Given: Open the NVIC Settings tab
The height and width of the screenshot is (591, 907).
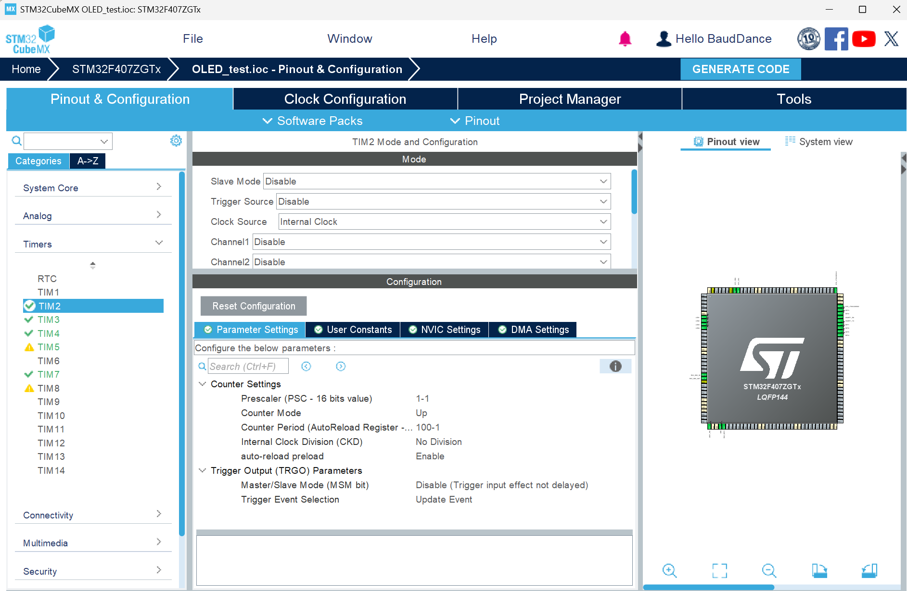Looking at the screenshot, I should click(444, 330).
